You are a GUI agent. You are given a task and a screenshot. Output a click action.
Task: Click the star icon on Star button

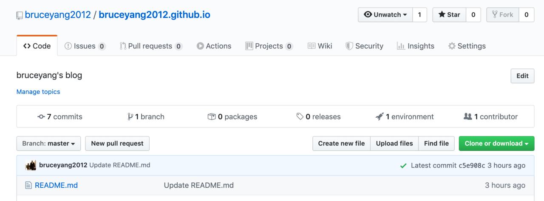442,15
